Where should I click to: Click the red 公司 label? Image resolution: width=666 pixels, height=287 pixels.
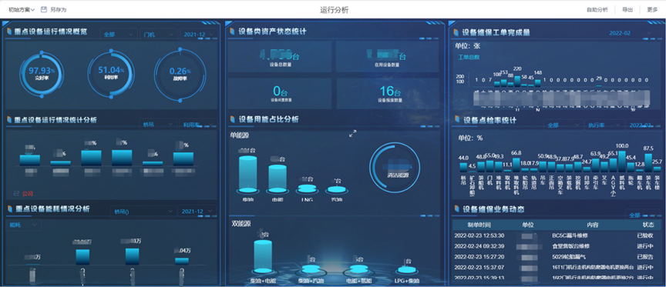point(28,193)
